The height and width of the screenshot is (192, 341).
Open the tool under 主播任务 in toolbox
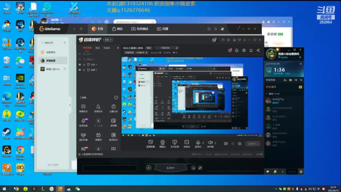(x=113, y=122)
